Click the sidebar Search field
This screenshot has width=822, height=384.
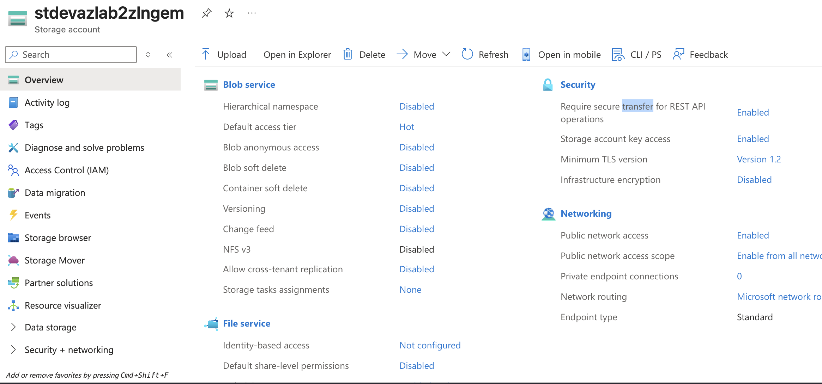(71, 55)
